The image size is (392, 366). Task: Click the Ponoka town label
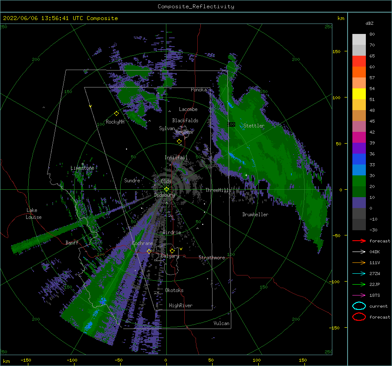tap(199, 90)
